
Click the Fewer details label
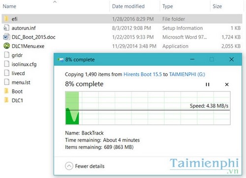coord(90,166)
